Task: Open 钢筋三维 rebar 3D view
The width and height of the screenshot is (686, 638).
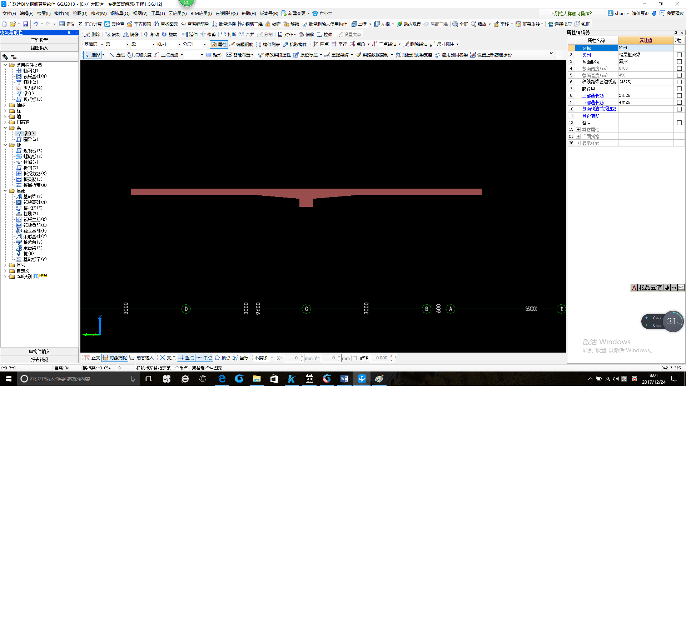Action: pyautogui.click(x=250, y=24)
